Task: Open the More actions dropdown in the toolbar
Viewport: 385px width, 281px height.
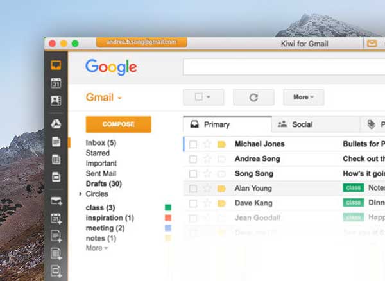Action: click(x=304, y=98)
